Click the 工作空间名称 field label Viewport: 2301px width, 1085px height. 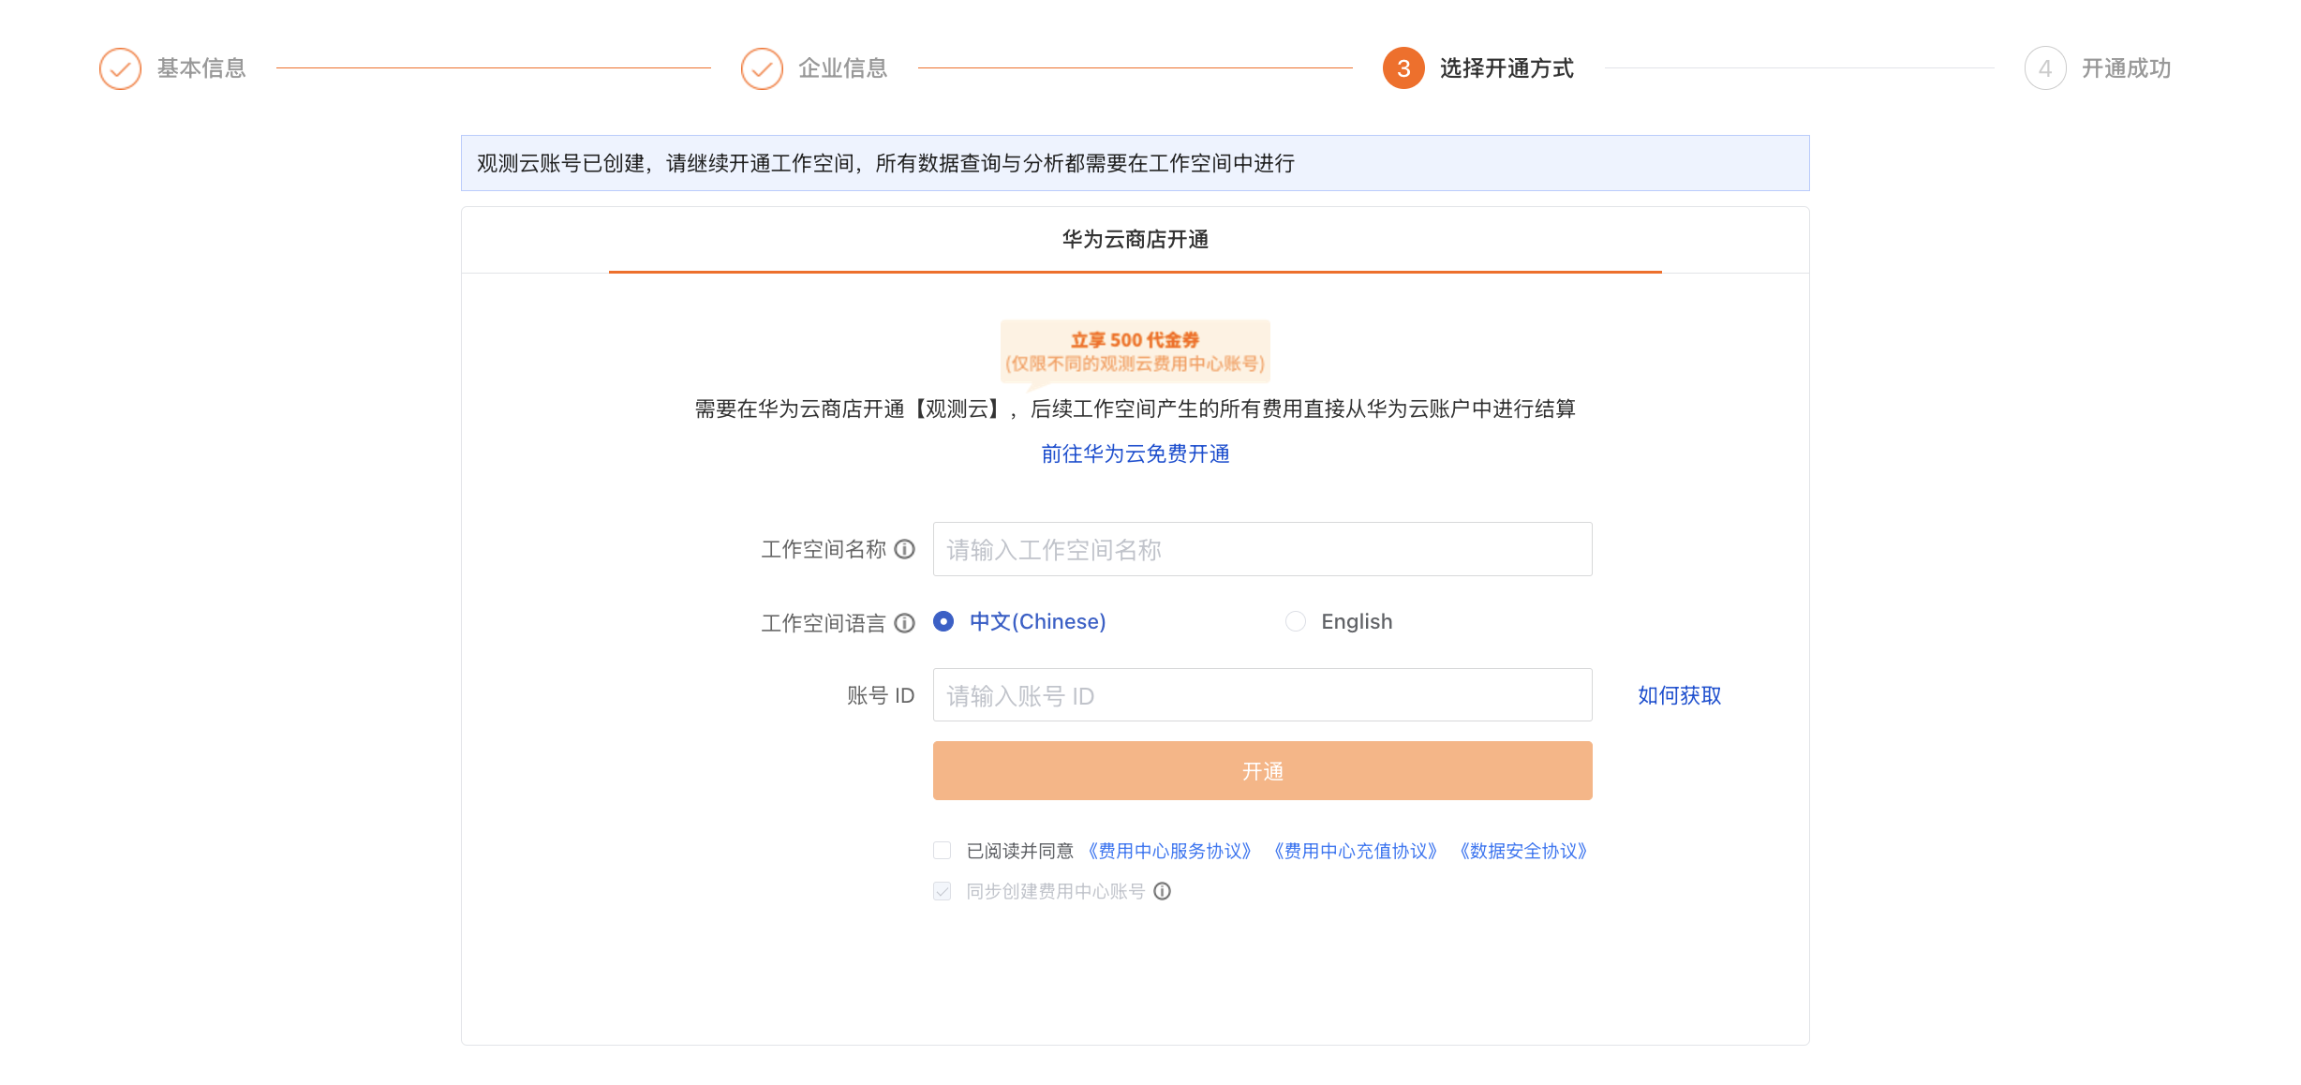click(x=824, y=549)
